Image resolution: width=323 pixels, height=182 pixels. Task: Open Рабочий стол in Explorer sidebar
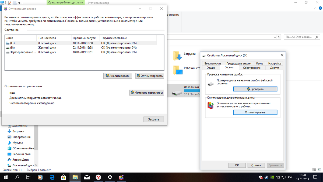click(19, 154)
